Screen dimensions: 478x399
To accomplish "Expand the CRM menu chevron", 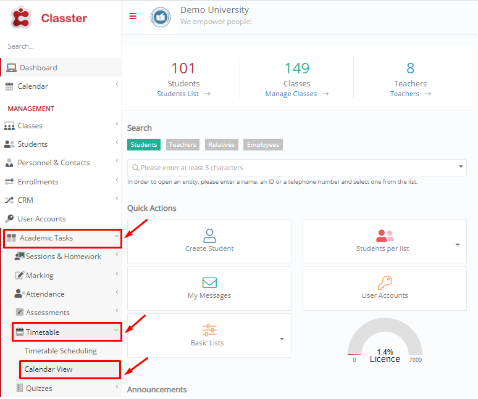I will click(x=117, y=199).
